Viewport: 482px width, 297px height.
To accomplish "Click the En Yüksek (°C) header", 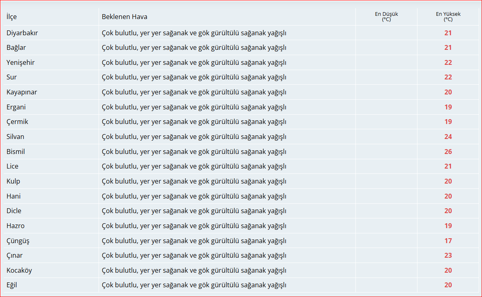I will click(x=448, y=17).
